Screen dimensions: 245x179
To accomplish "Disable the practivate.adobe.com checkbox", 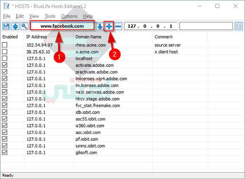I will pos(4,72).
